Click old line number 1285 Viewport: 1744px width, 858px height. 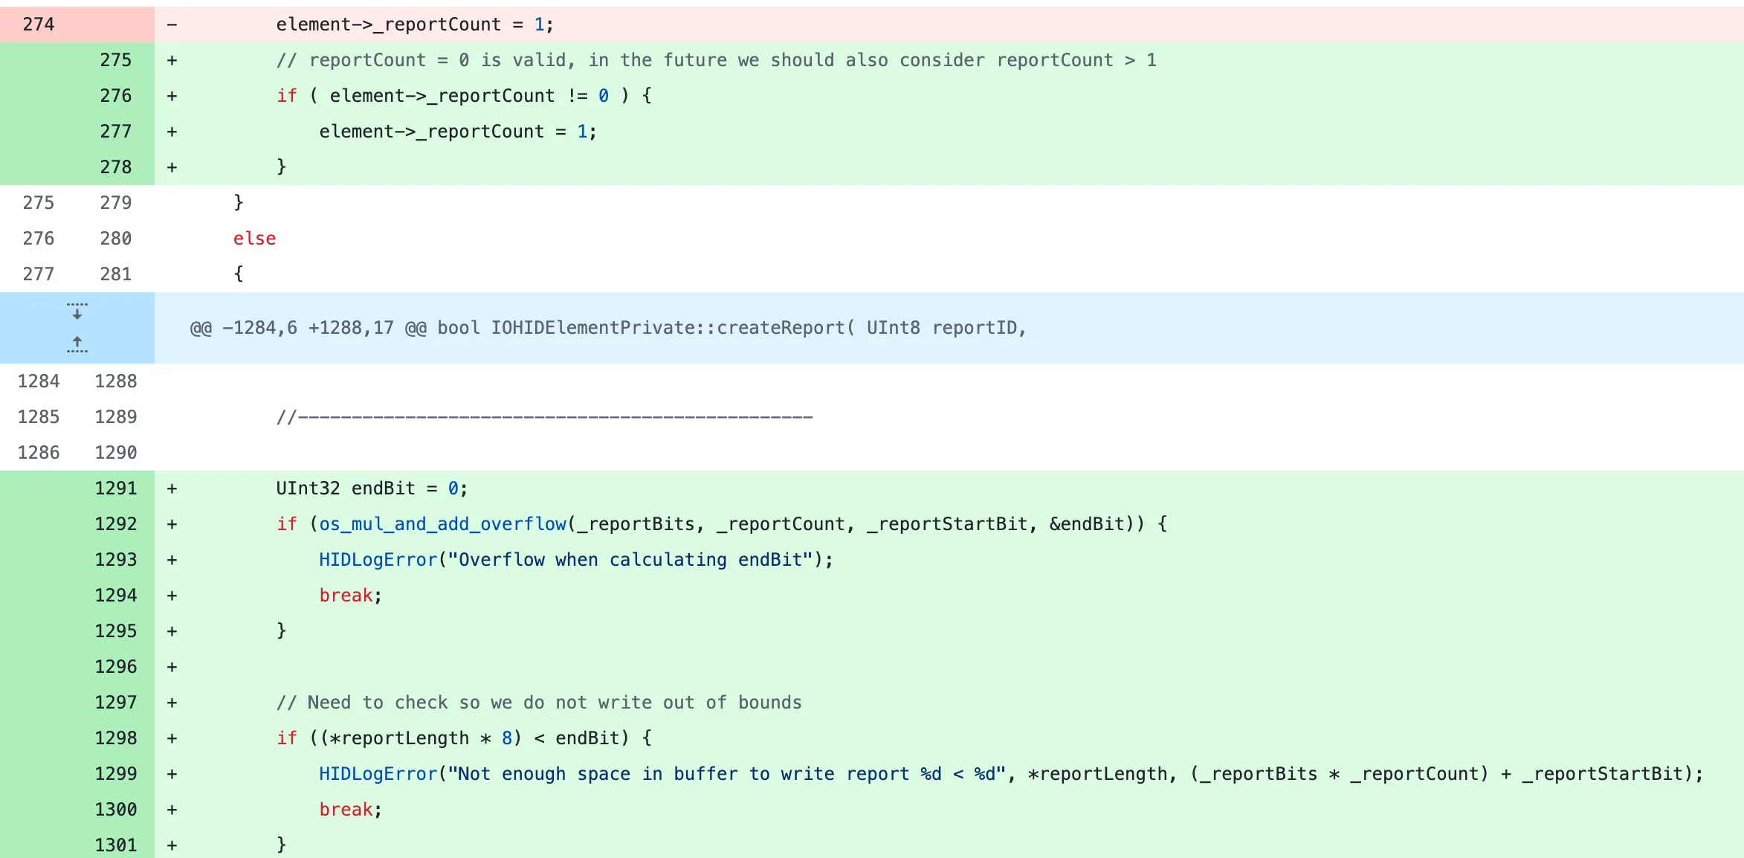click(x=39, y=417)
